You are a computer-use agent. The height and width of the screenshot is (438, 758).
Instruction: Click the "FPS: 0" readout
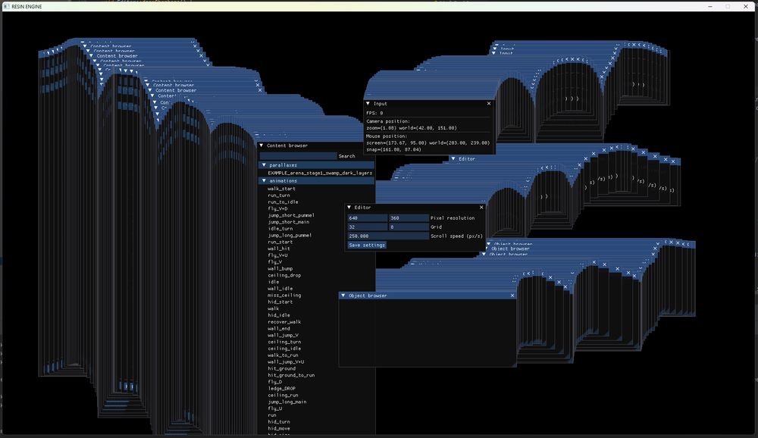point(374,113)
